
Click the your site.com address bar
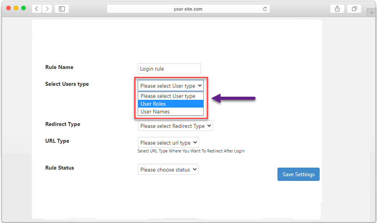click(188, 9)
